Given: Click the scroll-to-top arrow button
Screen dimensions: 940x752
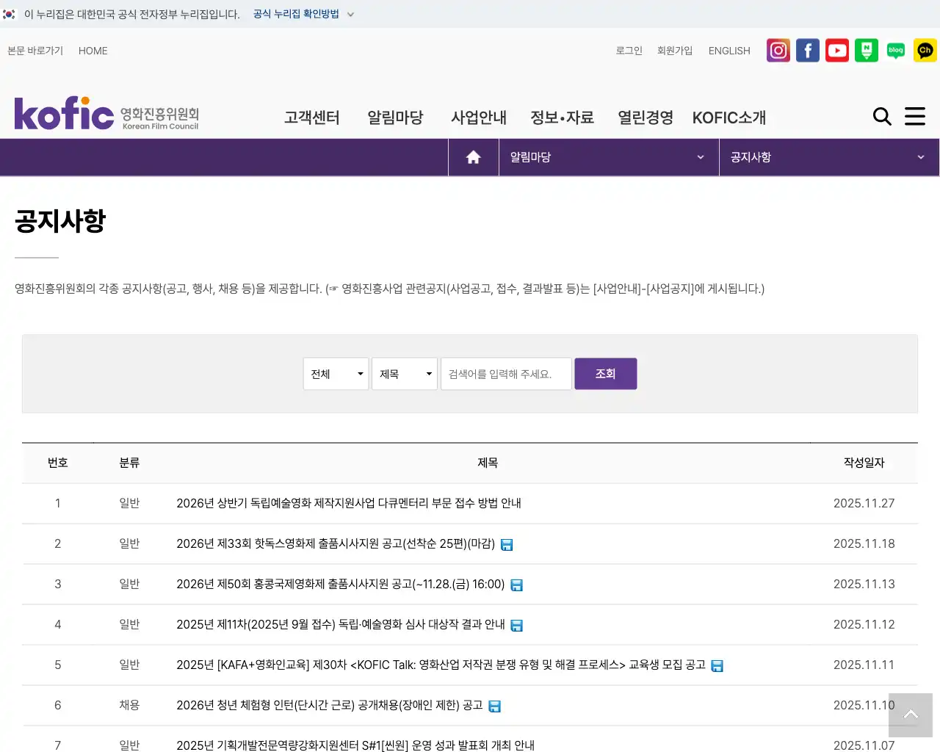Looking at the screenshot, I should point(910,715).
